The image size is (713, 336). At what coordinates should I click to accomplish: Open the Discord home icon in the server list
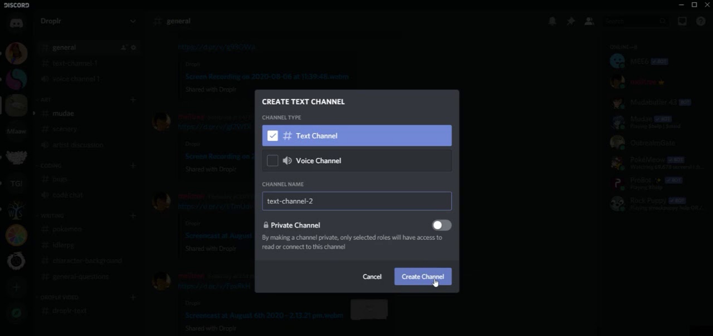pyautogui.click(x=16, y=23)
